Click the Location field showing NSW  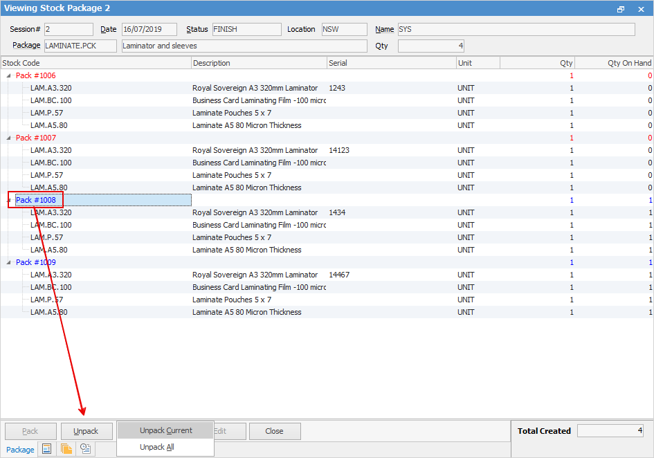click(x=345, y=29)
